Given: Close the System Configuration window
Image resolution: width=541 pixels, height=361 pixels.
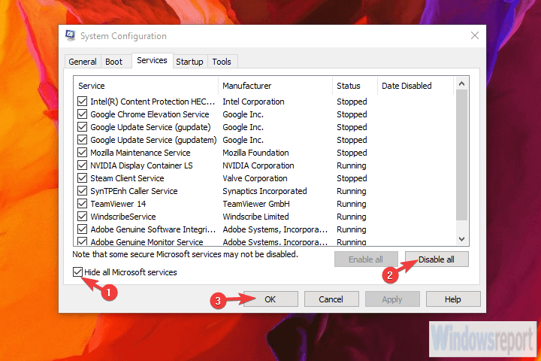Looking at the screenshot, I should [475, 35].
